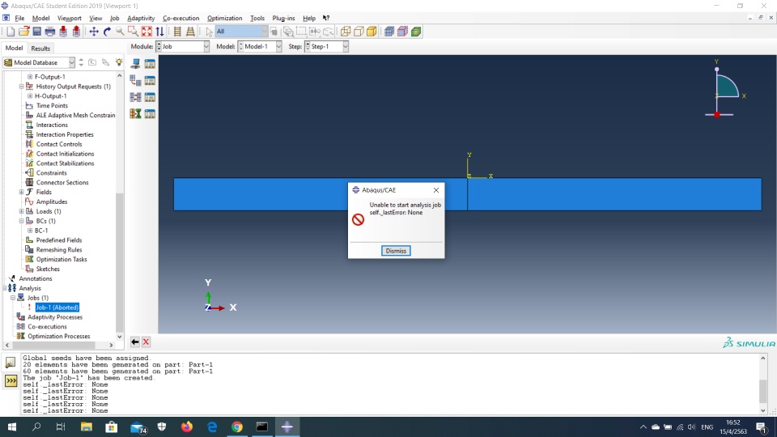Viewport: 777px width, 437px height.
Task: Select Connector Sections tree item
Action: (62, 183)
